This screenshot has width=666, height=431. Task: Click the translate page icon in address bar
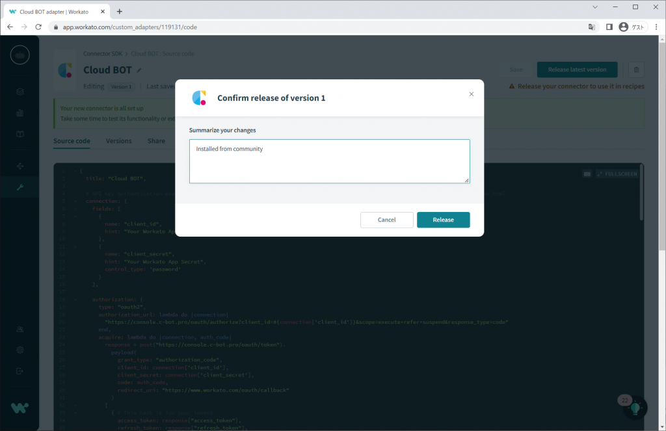[592, 27]
